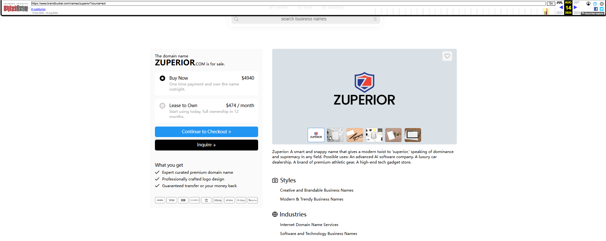Open the by industry menu

[x=333, y=7]
